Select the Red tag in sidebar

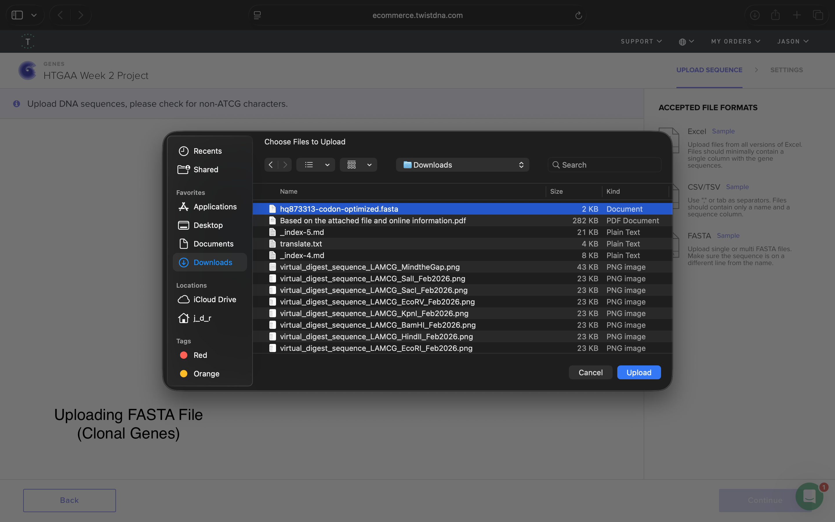(200, 355)
